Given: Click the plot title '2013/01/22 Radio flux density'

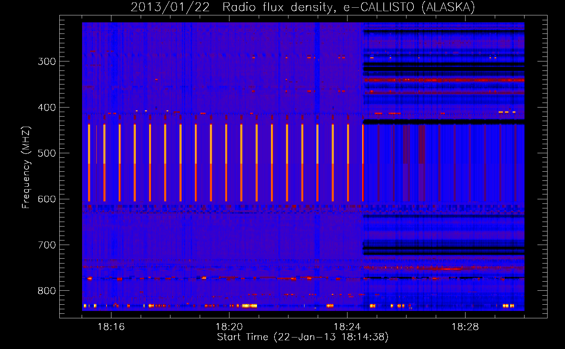Looking at the screenshot, I should (303, 7).
